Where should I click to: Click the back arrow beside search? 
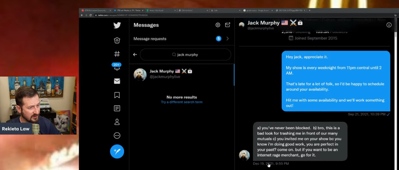(135, 54)
